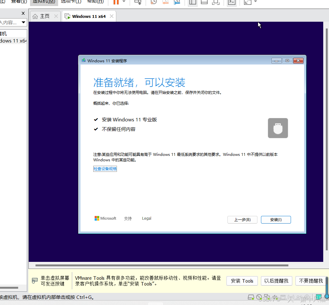Toggle the thumbnail bar layout icon

click(x=204, y=2)
